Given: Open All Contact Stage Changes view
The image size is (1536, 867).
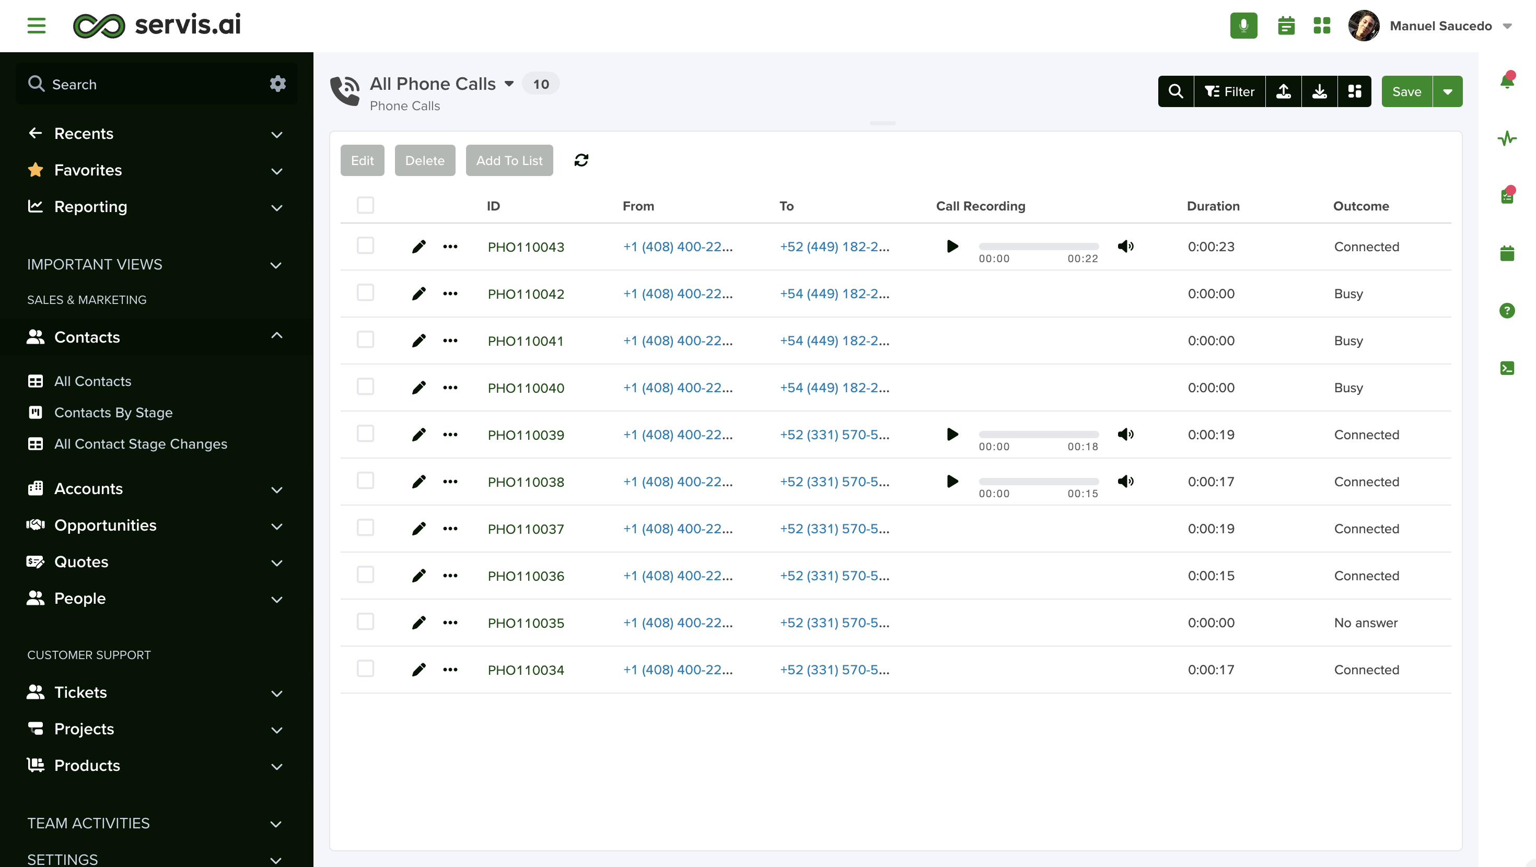Looking at the screenshot, I should point(141,444).
